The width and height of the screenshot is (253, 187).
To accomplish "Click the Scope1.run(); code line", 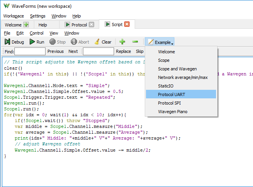I will pos(21,109).
